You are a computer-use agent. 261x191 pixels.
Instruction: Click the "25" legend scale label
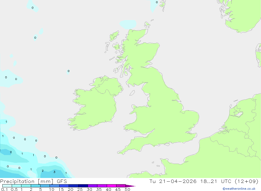tap(80, 189)
